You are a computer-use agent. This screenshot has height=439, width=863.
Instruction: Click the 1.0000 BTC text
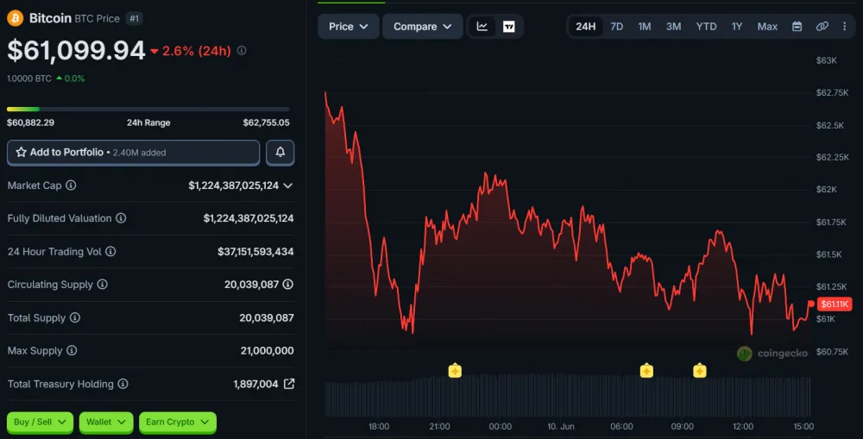(x=29, y=78)
